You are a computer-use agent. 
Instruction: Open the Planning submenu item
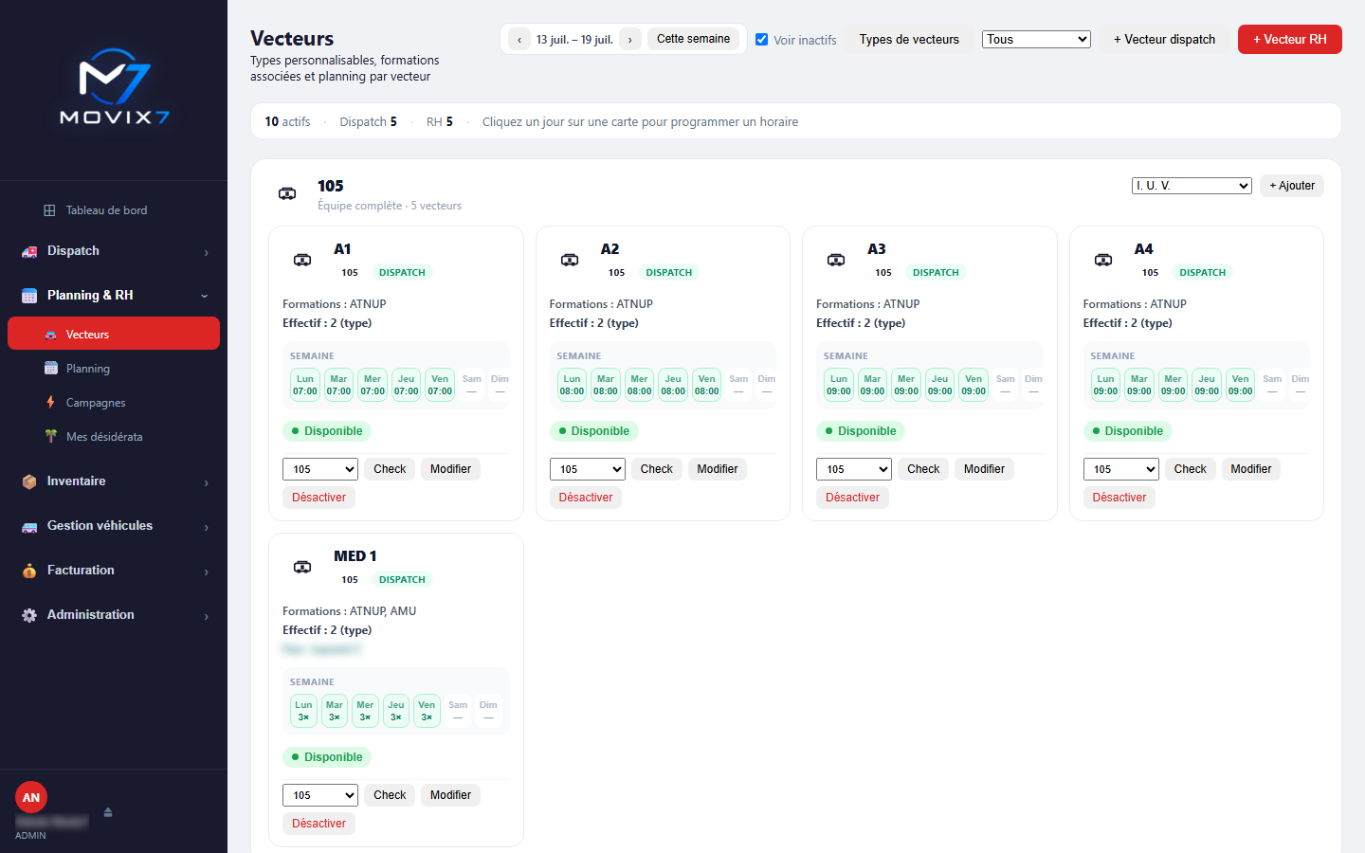[114, 369]
